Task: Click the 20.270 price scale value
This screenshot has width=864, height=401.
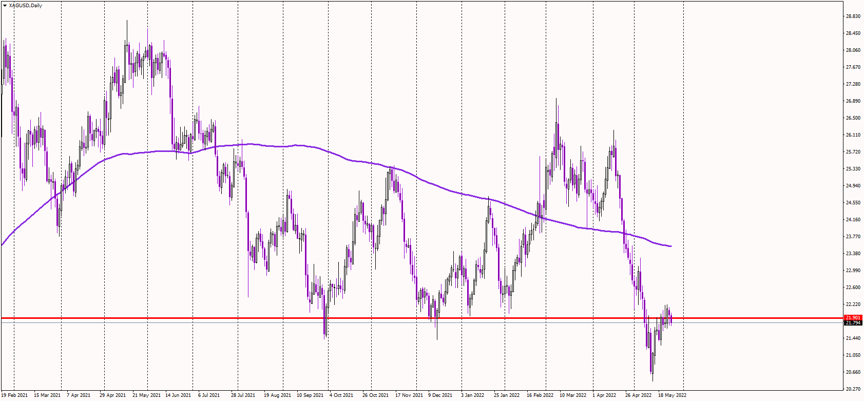Action: (x=853, y=389)
